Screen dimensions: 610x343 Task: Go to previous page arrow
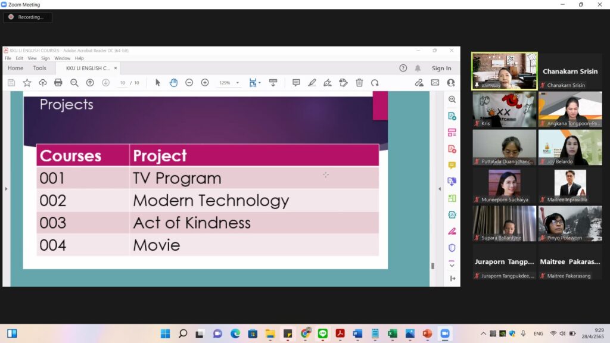(90, 83)
